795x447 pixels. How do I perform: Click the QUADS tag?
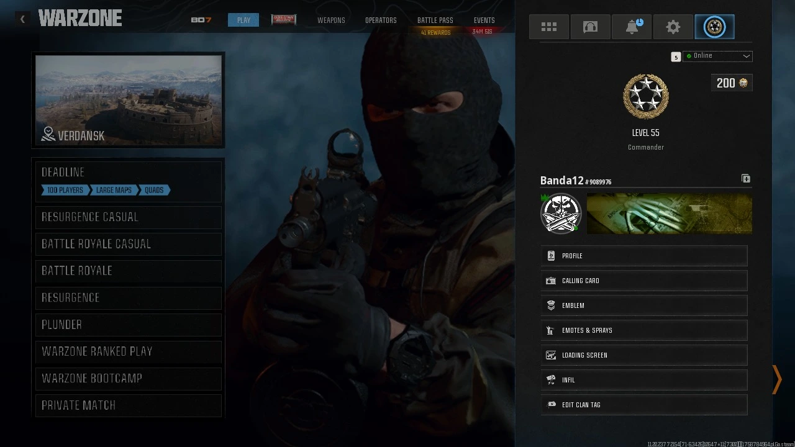click(154, 190)
